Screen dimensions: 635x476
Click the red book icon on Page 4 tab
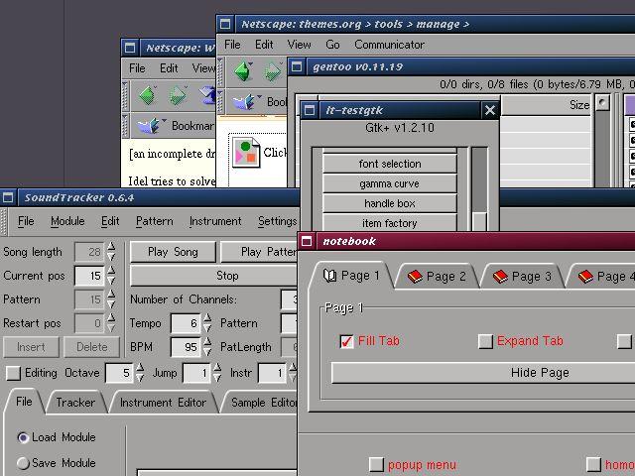point(585,277)
